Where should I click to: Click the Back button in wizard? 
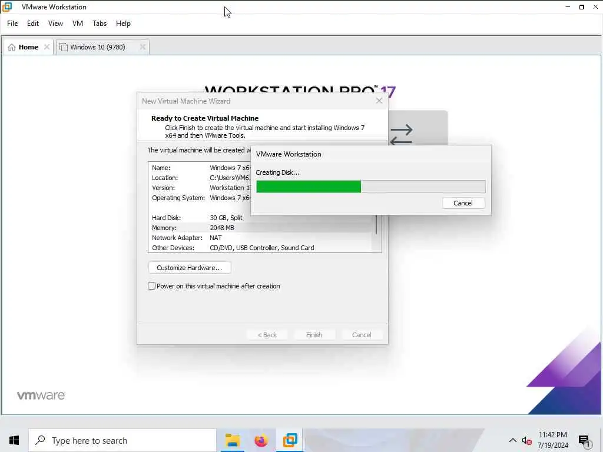click(x=267, y=335)
